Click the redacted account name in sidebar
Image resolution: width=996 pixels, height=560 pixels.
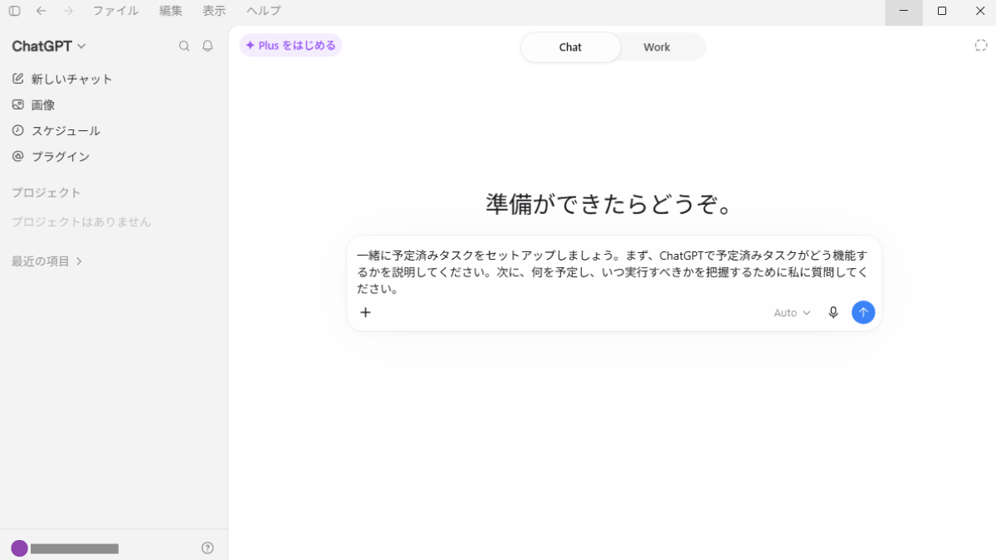[75, 548]
